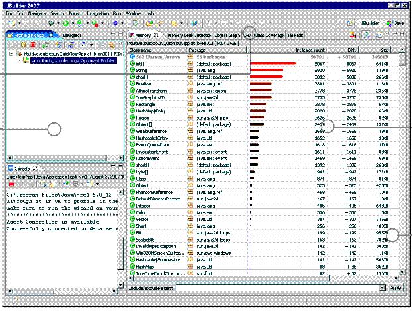Click the green refresh views icon in Profiling Monitor
The width and height of the screenshot is (412, 311).
coord(46,45)
